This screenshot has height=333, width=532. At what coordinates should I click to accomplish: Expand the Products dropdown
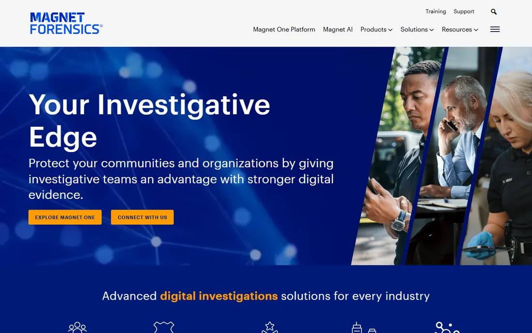[x=376, y=30]
